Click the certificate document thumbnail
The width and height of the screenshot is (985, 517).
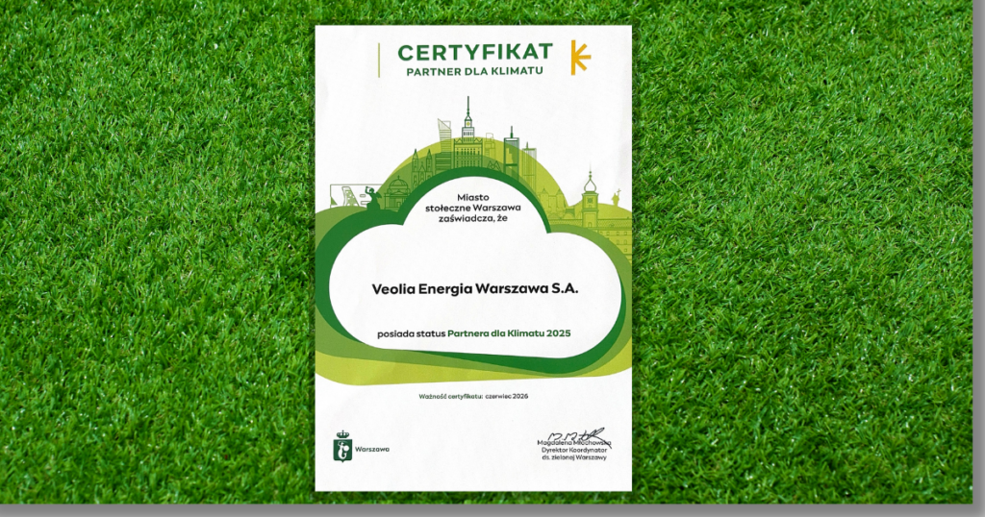click(x=473, y=258)
